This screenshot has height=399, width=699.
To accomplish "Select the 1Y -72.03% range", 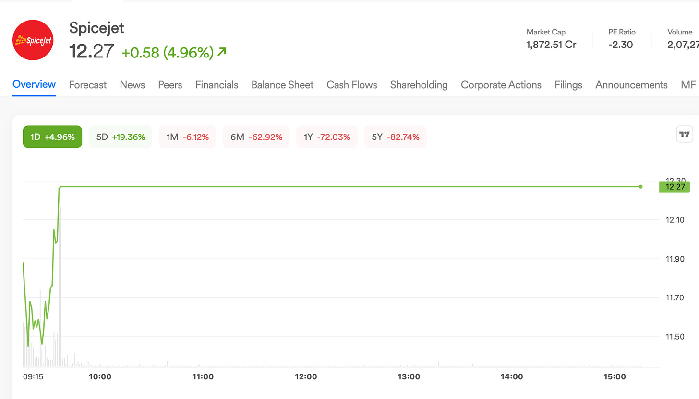I will click(x=327, y=137).
